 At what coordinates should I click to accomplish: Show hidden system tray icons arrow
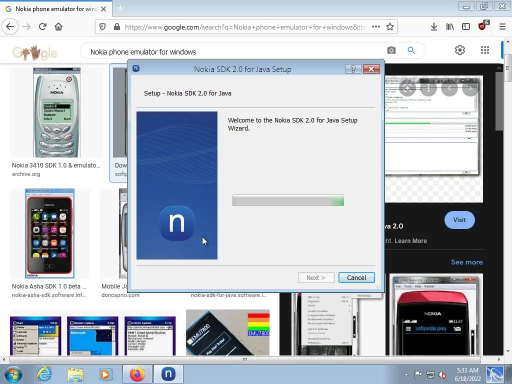tap(406, 374)
